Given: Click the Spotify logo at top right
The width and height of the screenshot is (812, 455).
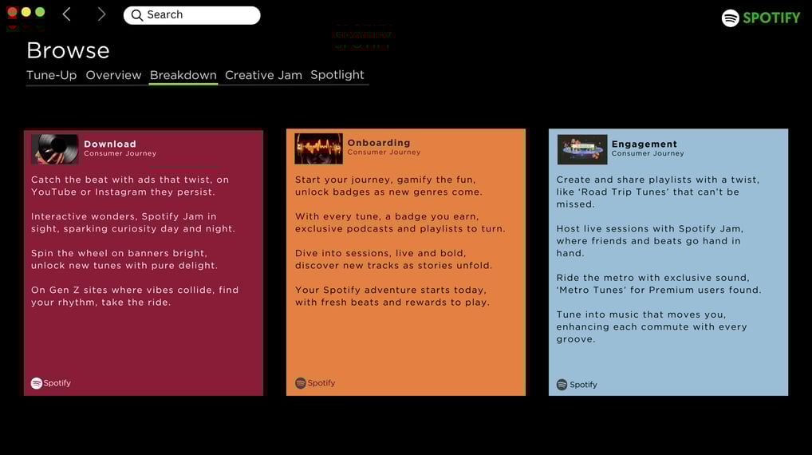Looking at the screenshot, I should click(x=761, y=18).
